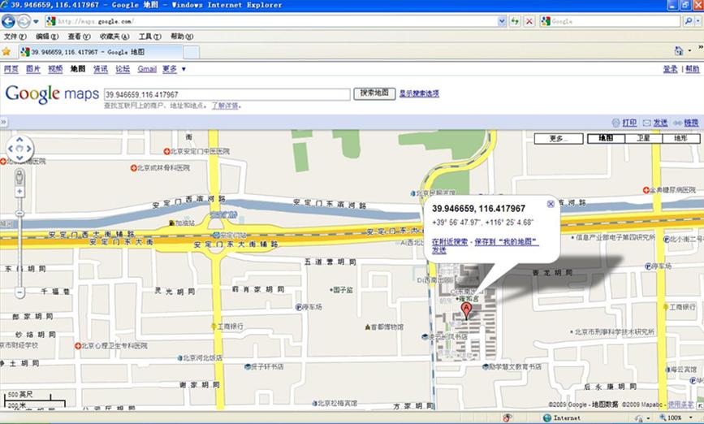
Task: Open the 更多… map layers dropdown
Action: point(558,139)
